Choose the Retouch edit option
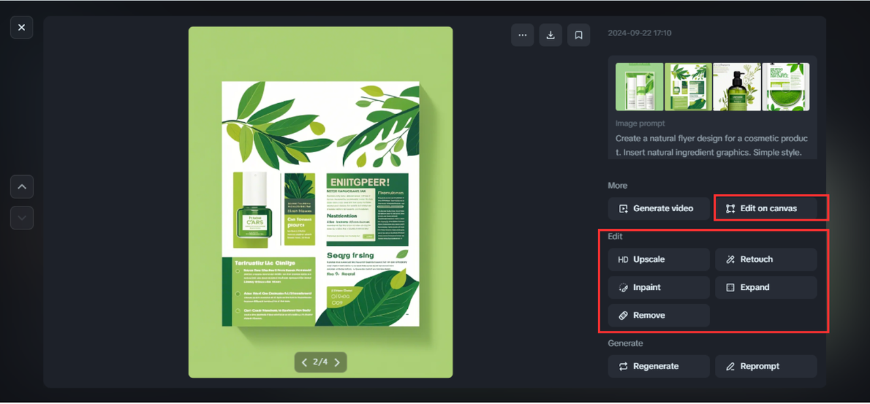 click(x=766, y=259)
